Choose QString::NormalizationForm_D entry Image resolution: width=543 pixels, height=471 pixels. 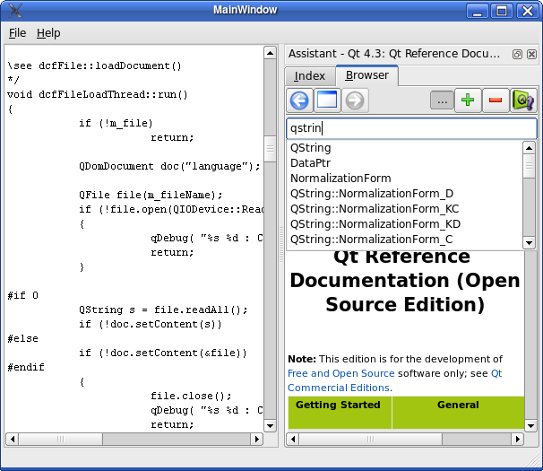404,194
